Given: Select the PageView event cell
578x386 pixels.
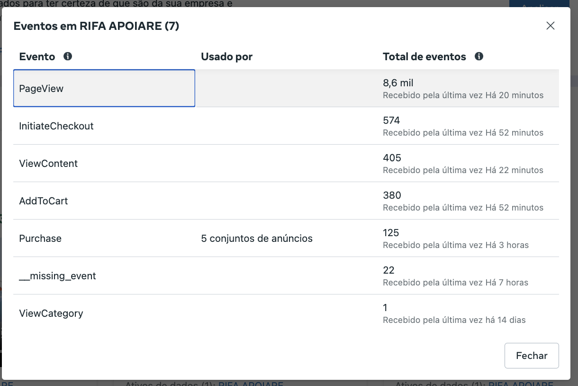Looking at the screenshot, I should tap(104, 88).
